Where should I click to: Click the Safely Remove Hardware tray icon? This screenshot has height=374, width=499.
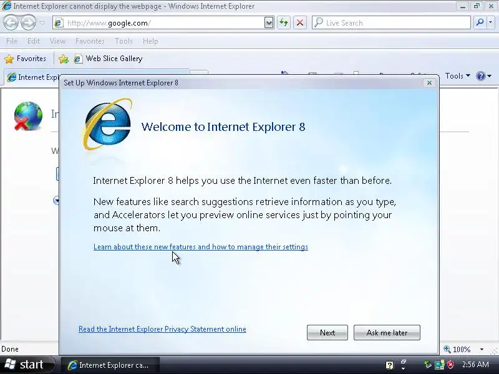click(x=427, y=365)
